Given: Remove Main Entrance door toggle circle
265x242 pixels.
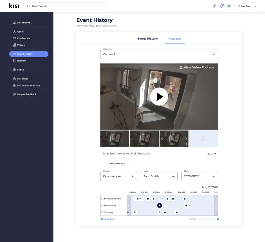Looking at the screenshot, I should [x=102, y=199].
